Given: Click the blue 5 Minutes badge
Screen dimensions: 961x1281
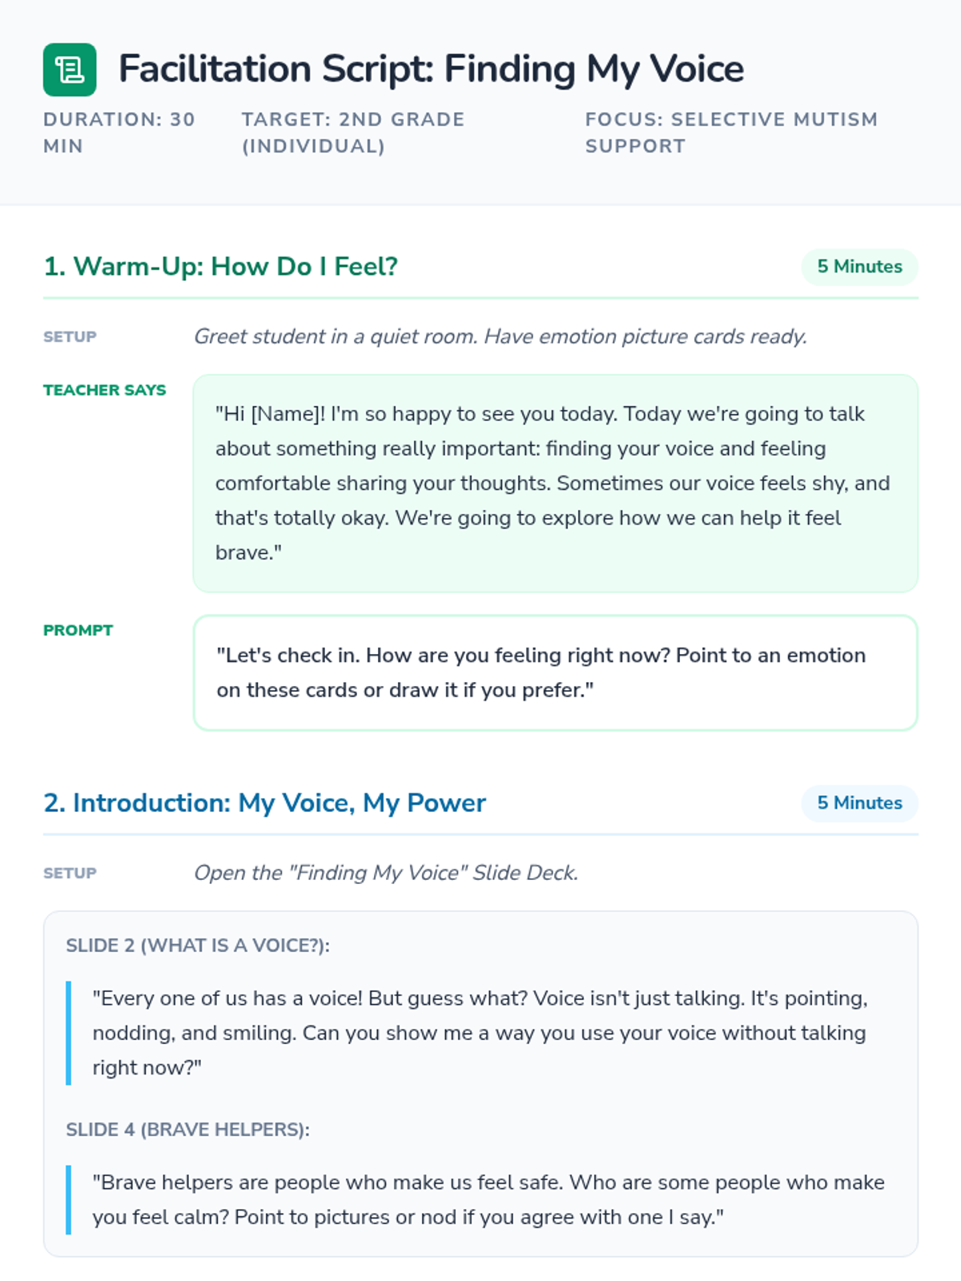Looking at the screenshot, I should 859,803.
